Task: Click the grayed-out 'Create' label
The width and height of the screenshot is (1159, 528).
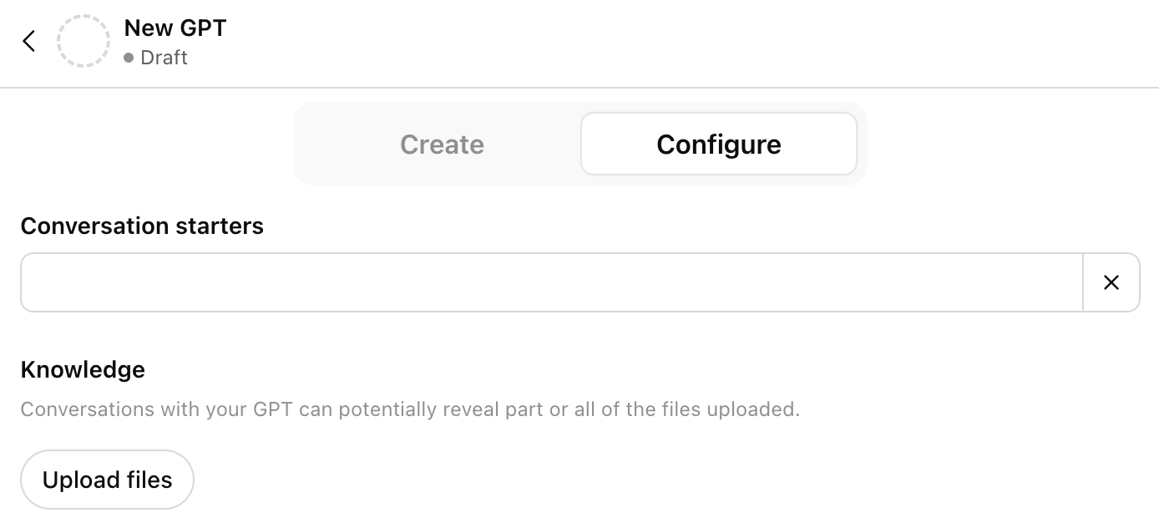Action: [442, 145]
